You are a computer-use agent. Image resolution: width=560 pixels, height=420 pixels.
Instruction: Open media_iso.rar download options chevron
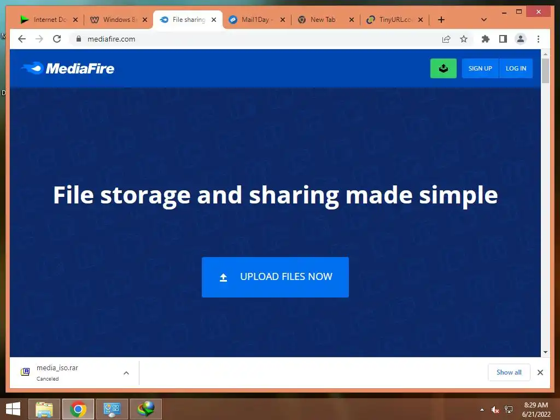point(126,373)
